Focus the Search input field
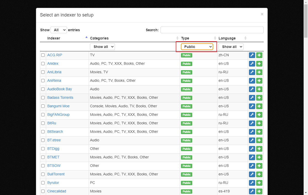Screen dimensions: 308x195 [212, 30]
